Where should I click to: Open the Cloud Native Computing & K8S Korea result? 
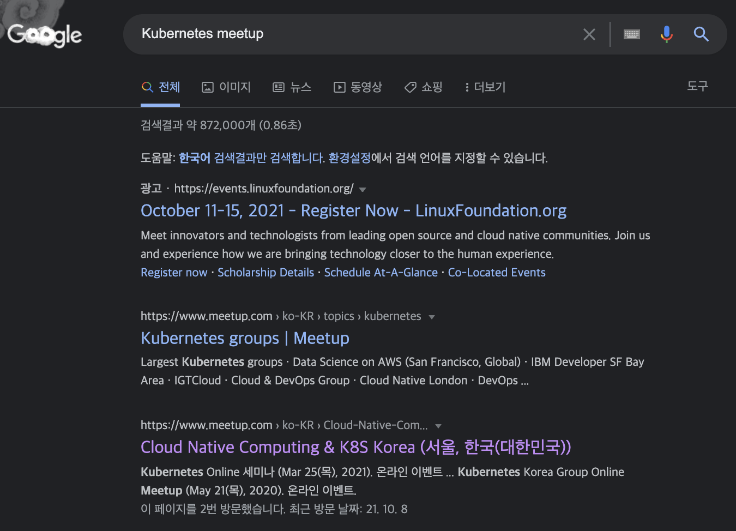[356, 447]
